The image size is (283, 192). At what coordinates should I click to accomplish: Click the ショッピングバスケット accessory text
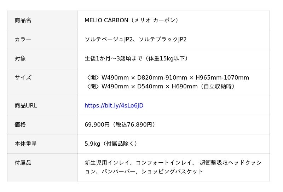pyautogui.click(x=172, y=172)
